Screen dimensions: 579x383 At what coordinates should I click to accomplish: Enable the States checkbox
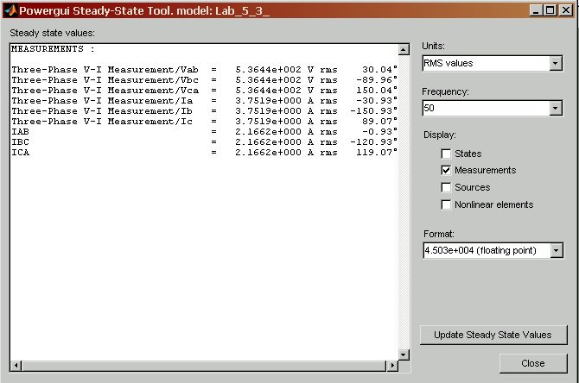coord(446,154)
